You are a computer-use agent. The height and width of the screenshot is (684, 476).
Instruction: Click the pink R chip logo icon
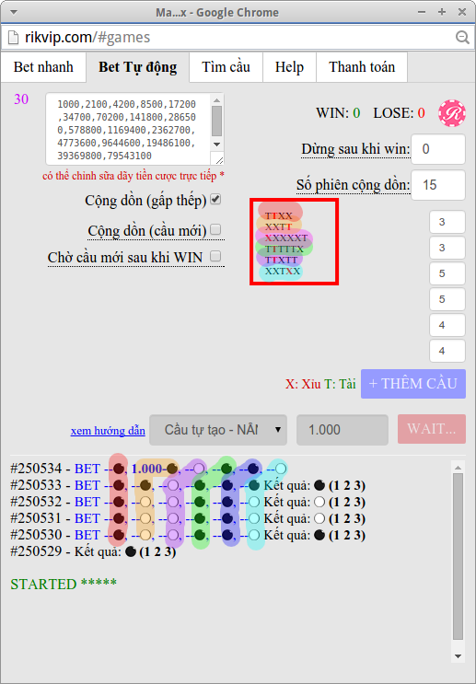(452, 113)
